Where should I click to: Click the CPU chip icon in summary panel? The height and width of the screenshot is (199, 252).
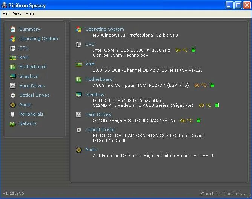79,45
